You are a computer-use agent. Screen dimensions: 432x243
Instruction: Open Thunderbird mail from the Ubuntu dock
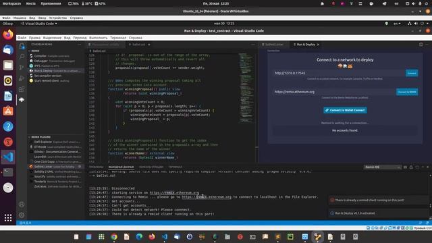point(8,50)
